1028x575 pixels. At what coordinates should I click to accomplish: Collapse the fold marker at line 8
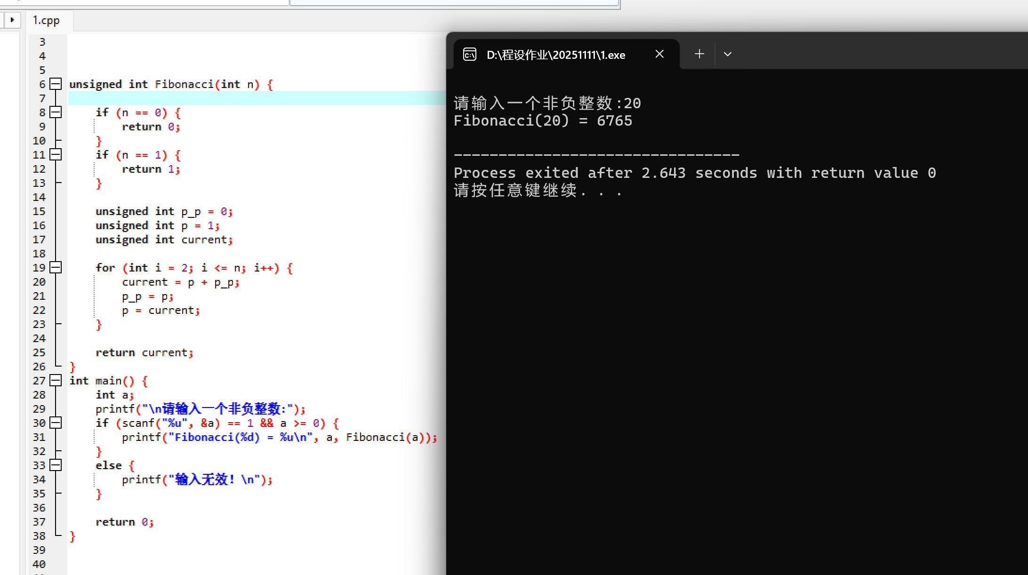56,112
